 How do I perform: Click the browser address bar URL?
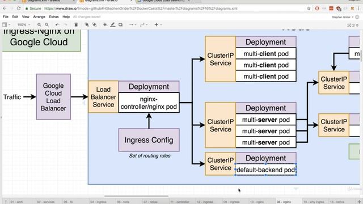[x=141, y=8]
